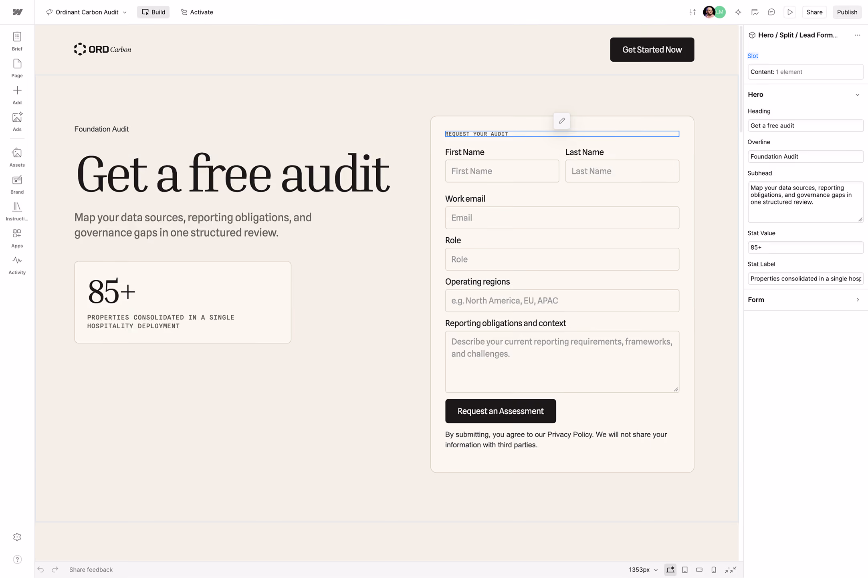Redo the last action
This screenshot has width=868, height=578.
pyautogui.click(x=55, y=569)
